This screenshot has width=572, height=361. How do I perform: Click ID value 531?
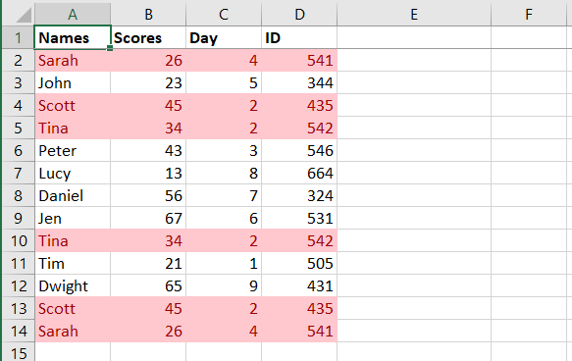299,219
